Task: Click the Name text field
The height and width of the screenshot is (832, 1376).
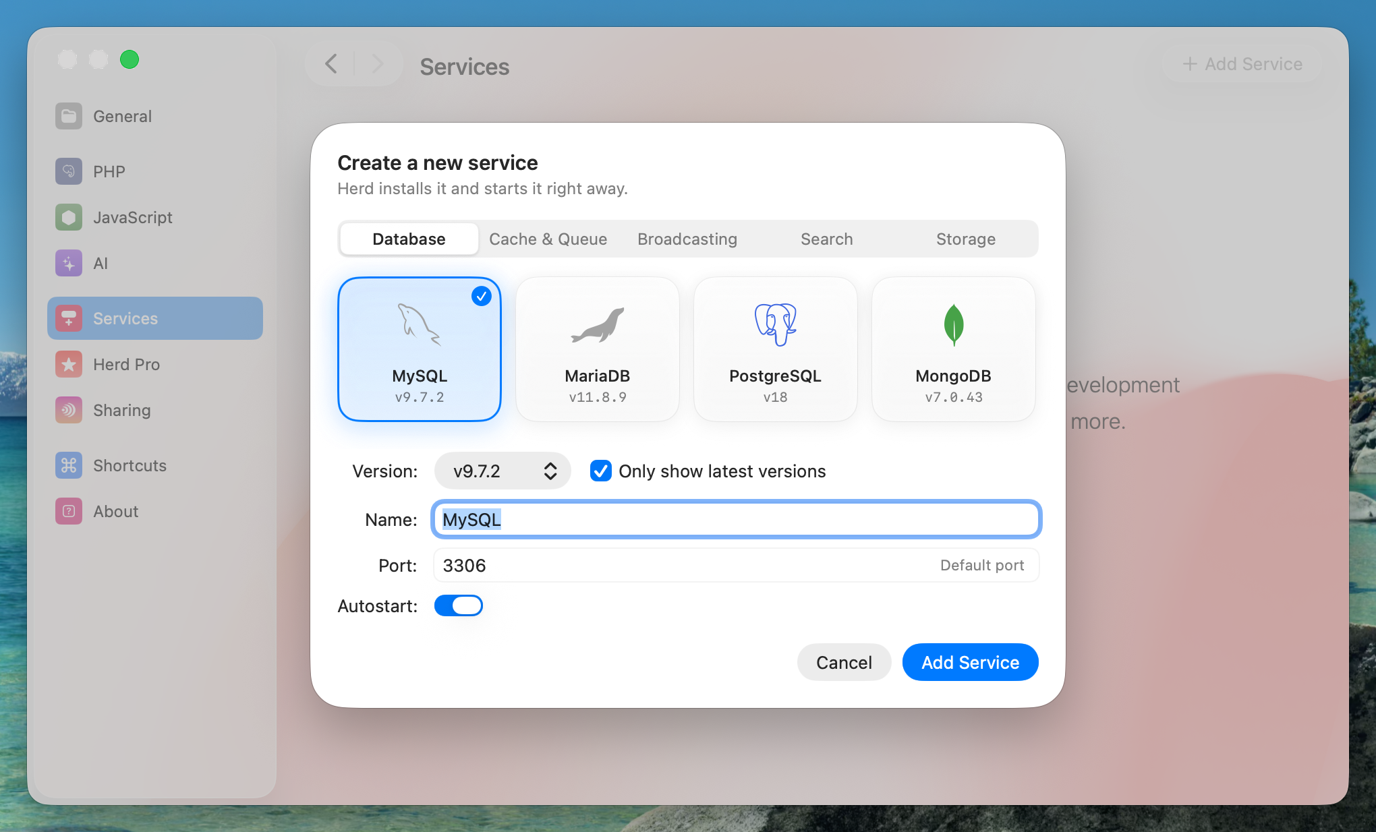Action: [x=736, y=519]
